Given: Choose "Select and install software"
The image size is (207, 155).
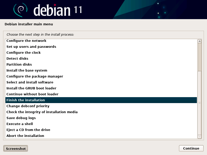Looking at the screenshot, I should pos(101,82).
